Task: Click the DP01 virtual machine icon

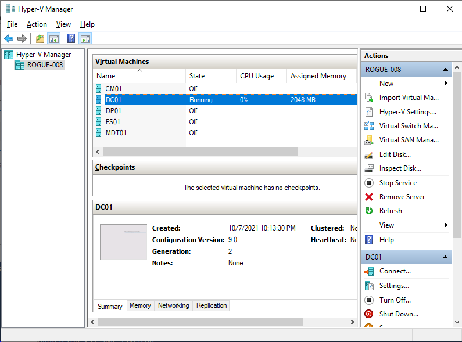Action: coord(99,111)
